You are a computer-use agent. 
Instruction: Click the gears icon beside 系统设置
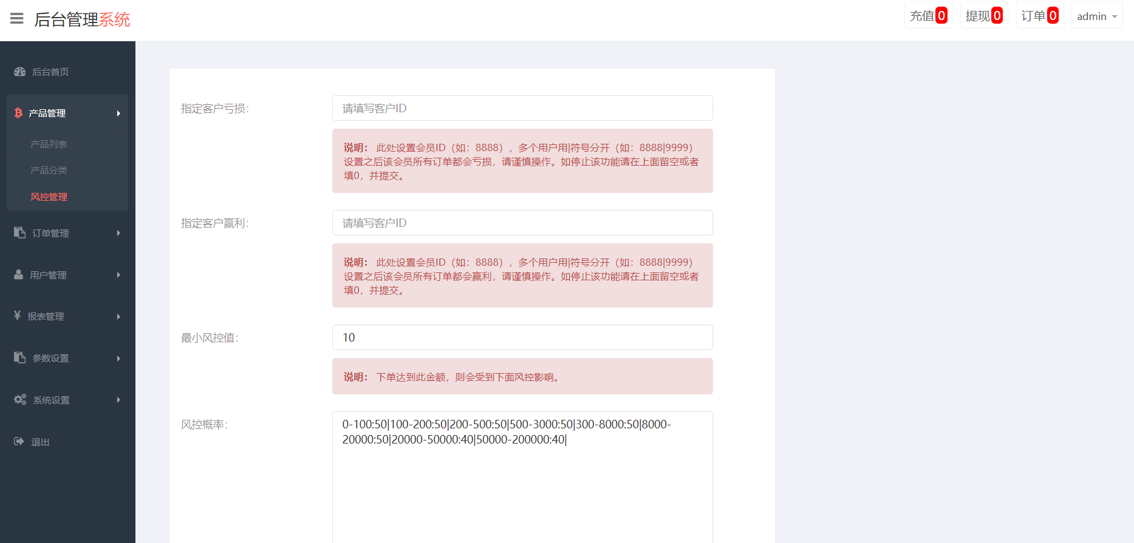(x=20, y=399)
